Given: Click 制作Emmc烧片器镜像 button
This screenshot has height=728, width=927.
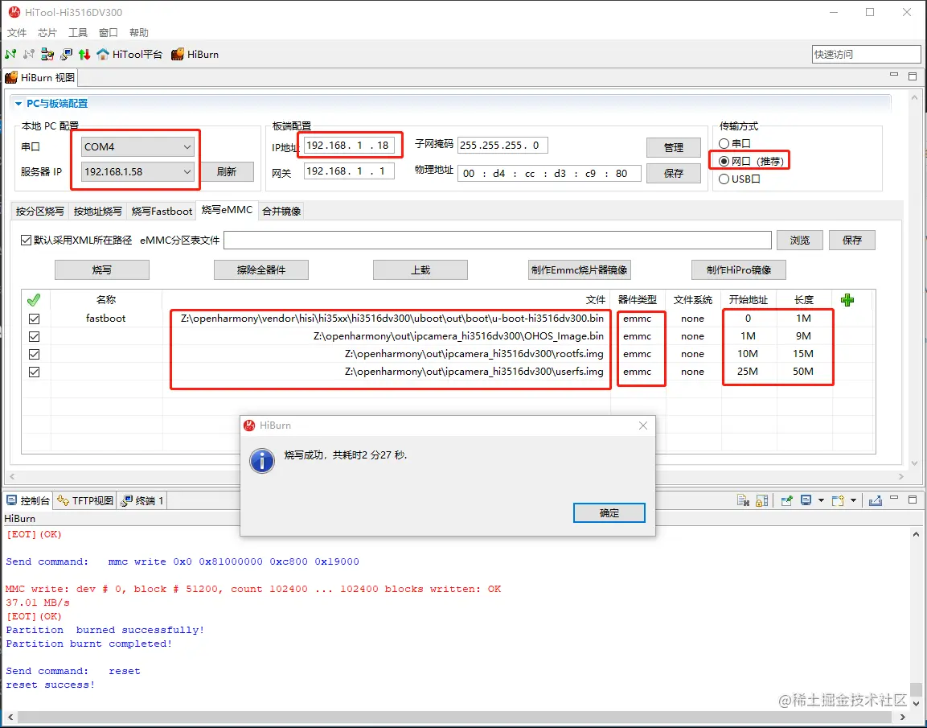Looking at the screenshot, I should pos(580,270).
